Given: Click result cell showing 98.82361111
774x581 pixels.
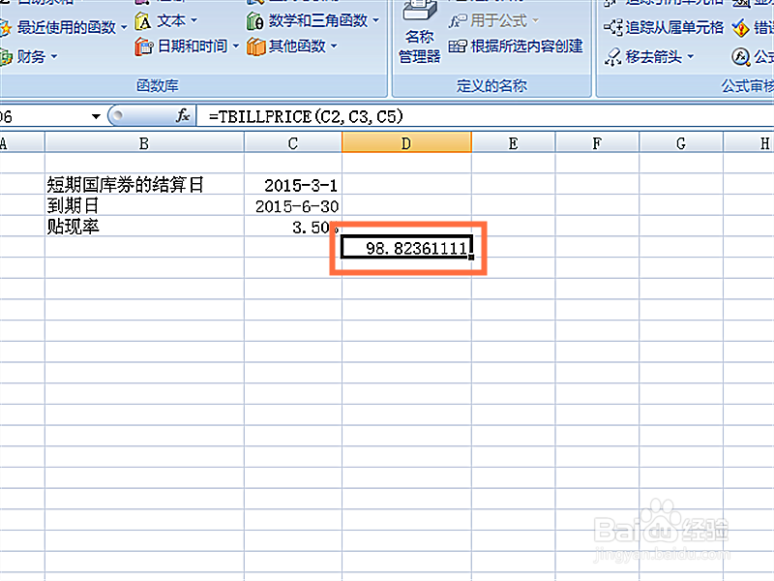Looking at the screenshot, I should 406,247.
